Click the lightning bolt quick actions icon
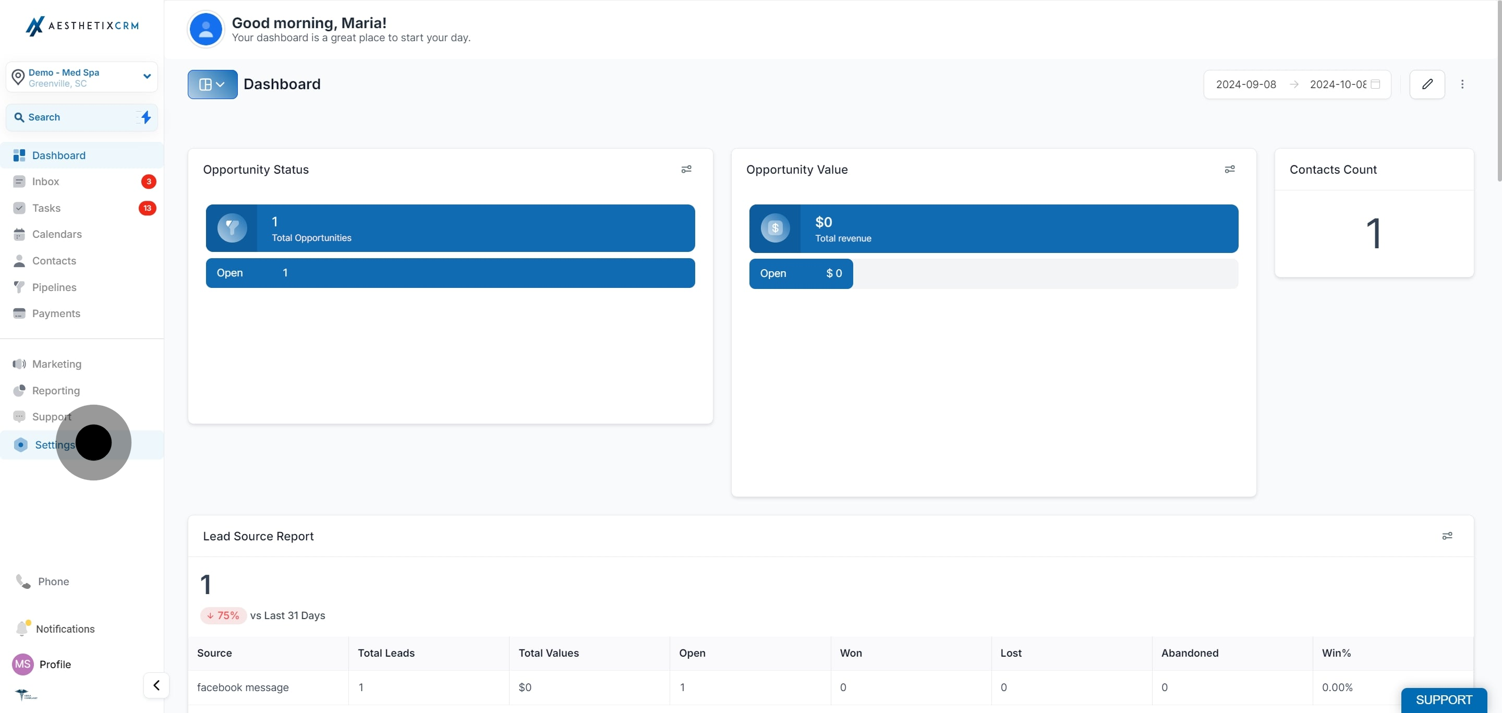The height and width of the screenshot is (713, 1502). click(x=146, y=117)
